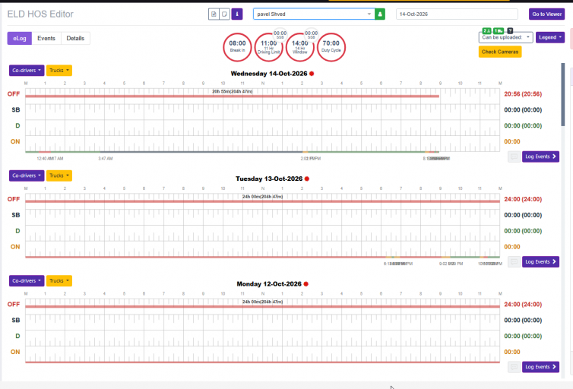
Task: Click Tuesday OFF total 24:00 (24:00)
Action: 523,199
